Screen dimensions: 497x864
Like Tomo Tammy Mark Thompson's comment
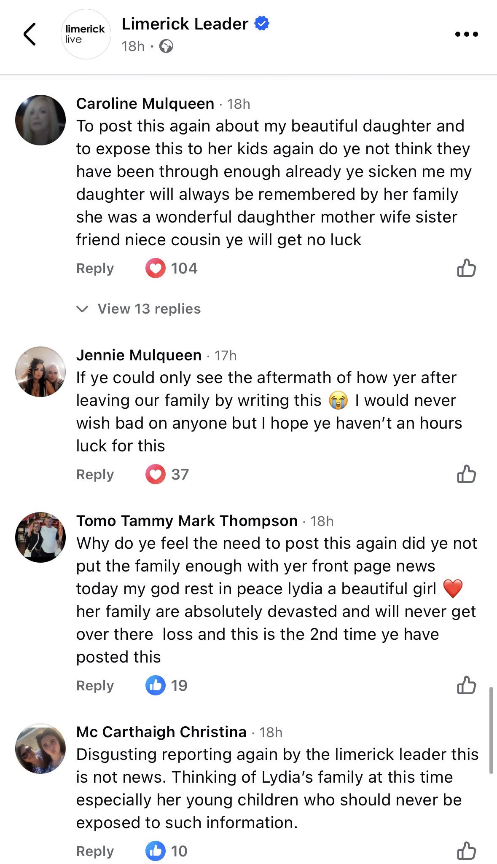click(466, 685)
